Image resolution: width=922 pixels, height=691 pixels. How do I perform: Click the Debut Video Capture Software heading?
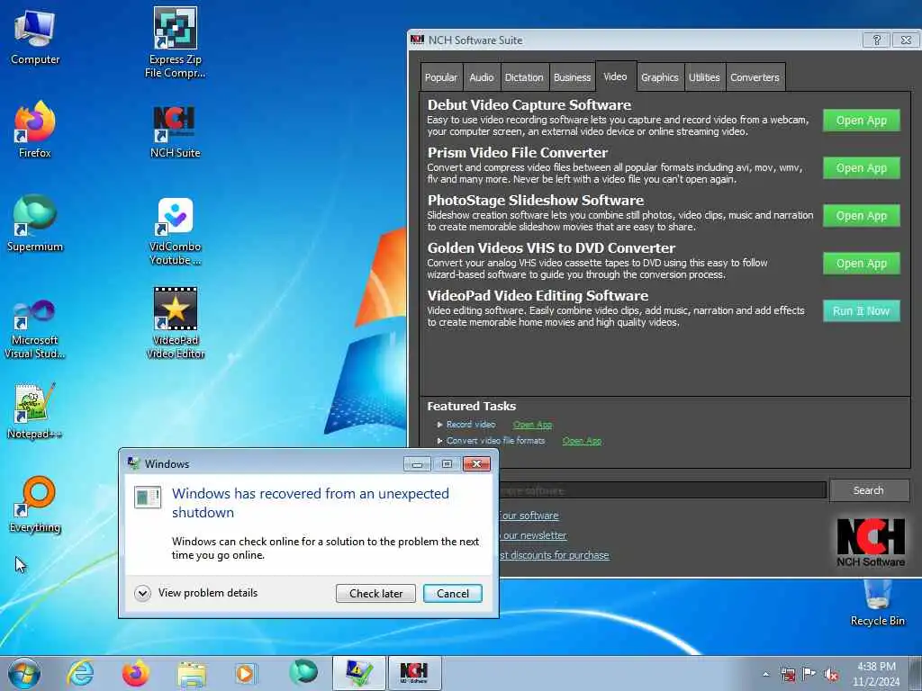tap(529, 104)
